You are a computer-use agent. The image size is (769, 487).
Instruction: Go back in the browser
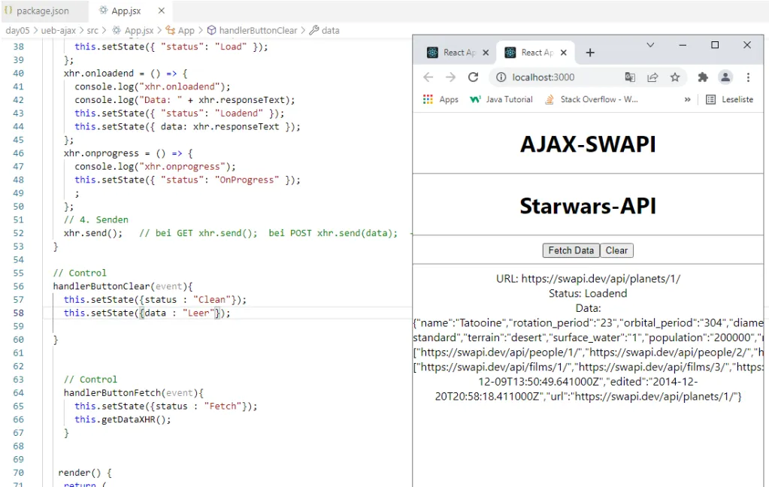tap(428, 77)
